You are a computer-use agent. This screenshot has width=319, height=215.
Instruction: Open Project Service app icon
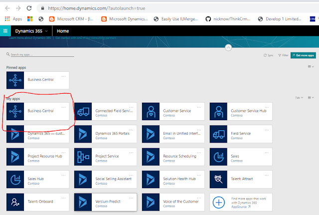tap(83, 157)
